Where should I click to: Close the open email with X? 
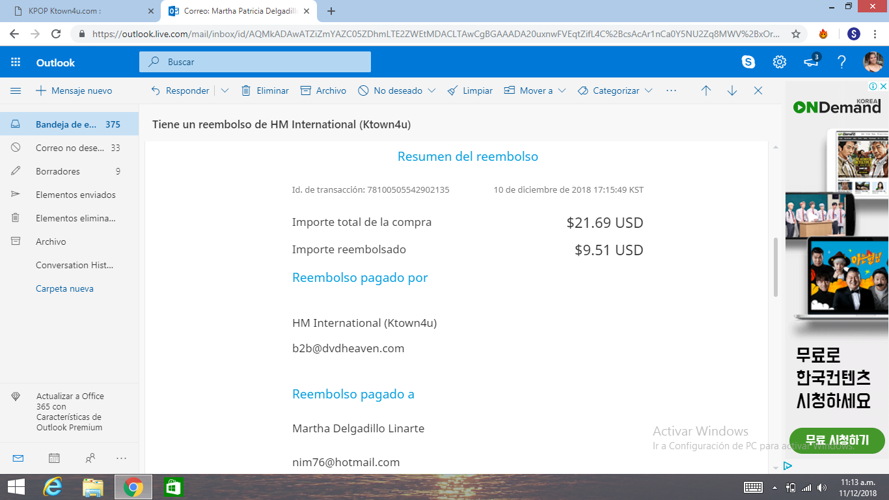(x=758, y=91)
